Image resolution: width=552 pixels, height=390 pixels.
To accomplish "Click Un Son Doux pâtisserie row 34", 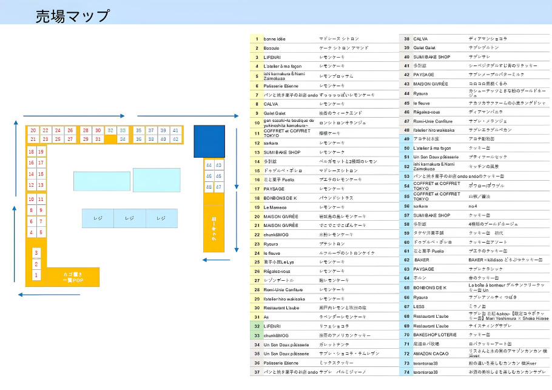I will coord(286,345).
